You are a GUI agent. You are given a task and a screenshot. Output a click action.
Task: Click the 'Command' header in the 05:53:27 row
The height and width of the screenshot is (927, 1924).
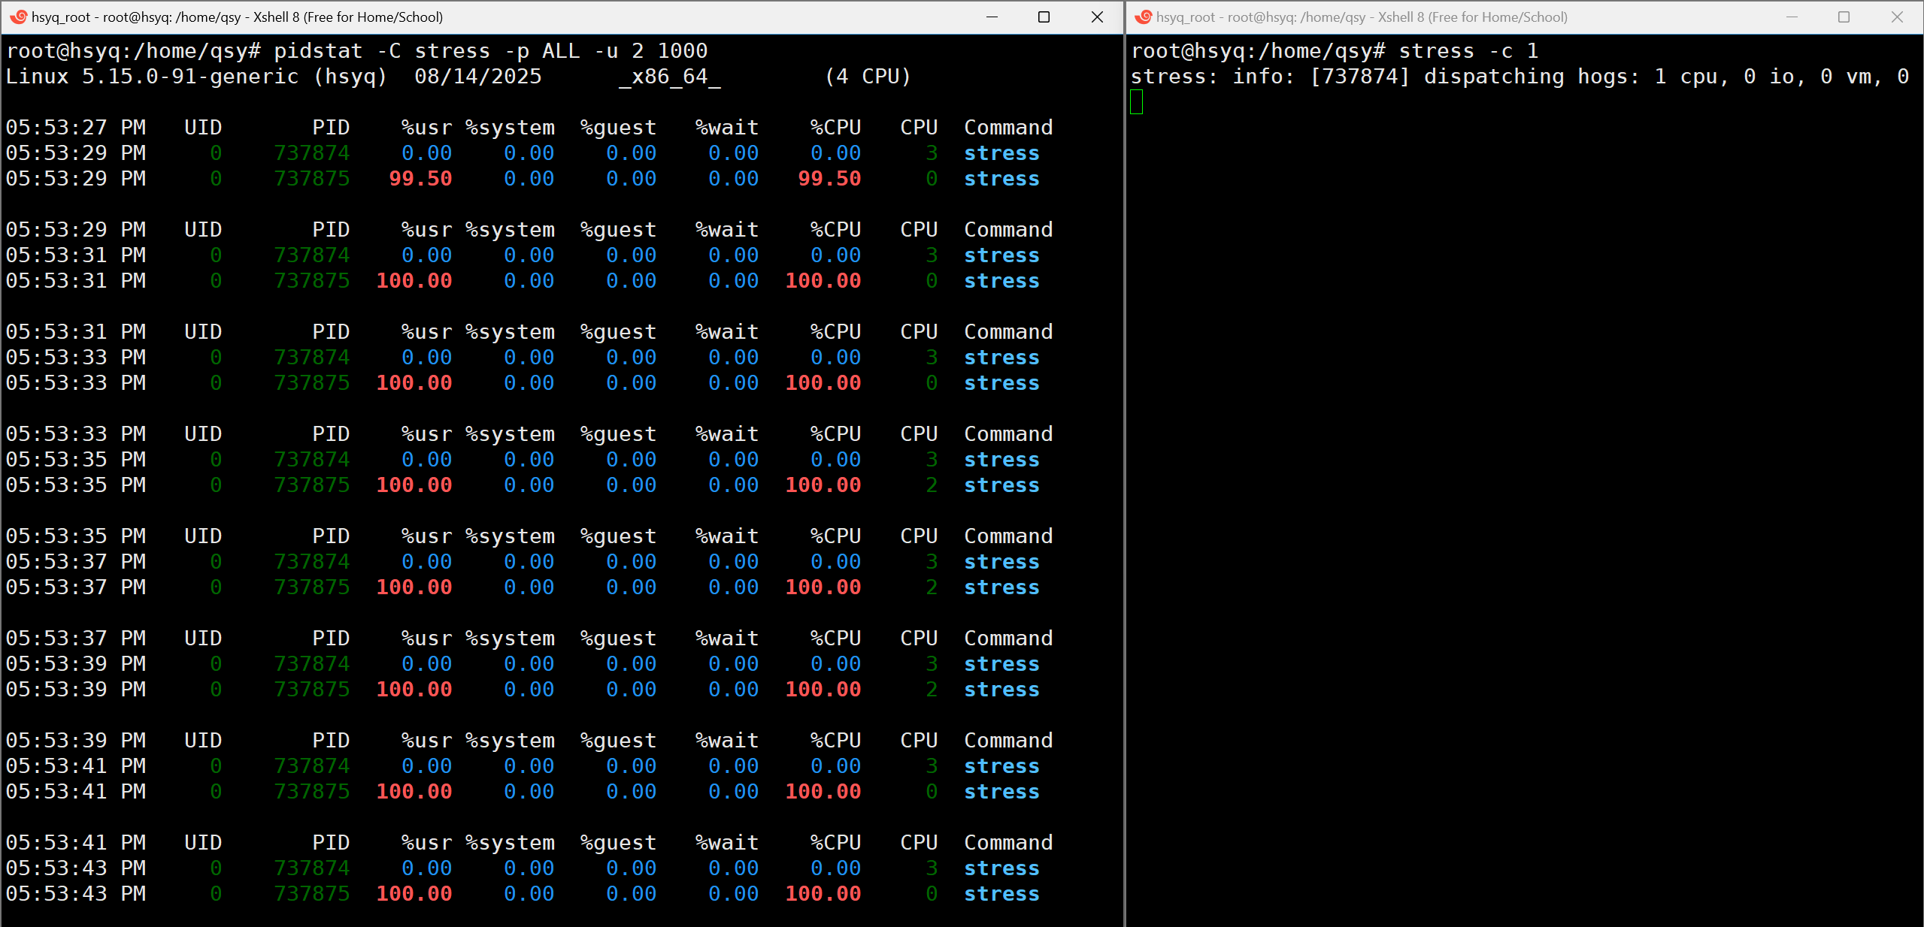pos(1008,128)
